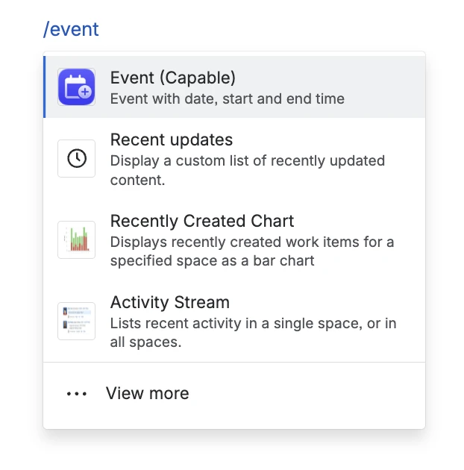Click the "Lists recent activity" description text
This screenshot has height=470, width=464.
(x=253, y=323)
